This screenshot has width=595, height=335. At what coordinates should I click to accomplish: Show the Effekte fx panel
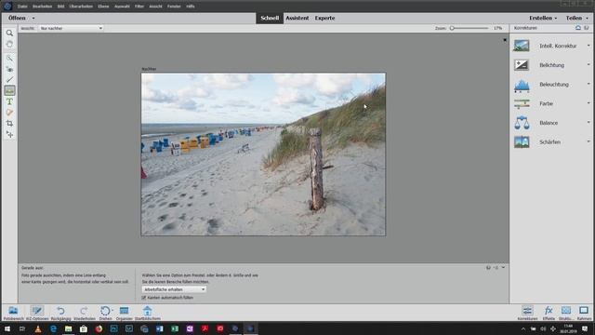coord(549,313)
